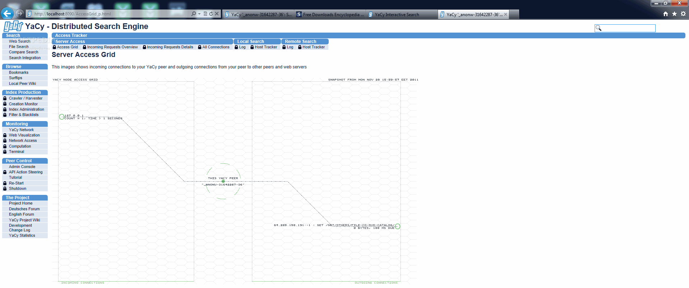Open the address bar autocomplete dropdown arrow
689x288 pixels.
(x=200, y=14)
